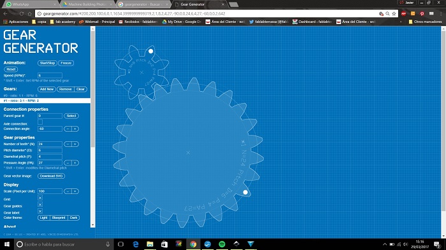The height and width of the screenshot is (250, 446).
Task: Decrease the Pressure Angle with minus
Action: [68, 163]
